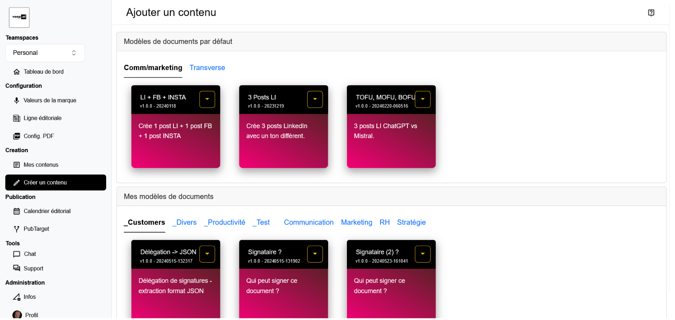Screen dimensions: 675x320
Task: Click the Infos icon in Administration
Action: pos(16,297)
